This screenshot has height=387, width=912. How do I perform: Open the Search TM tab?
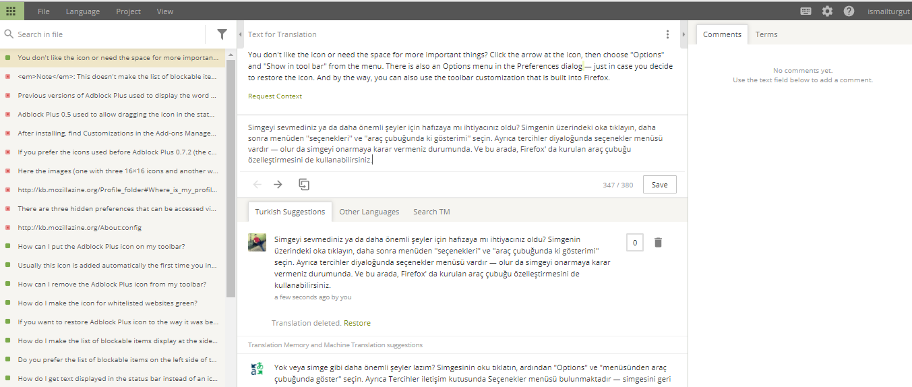(x=431, y=212)
